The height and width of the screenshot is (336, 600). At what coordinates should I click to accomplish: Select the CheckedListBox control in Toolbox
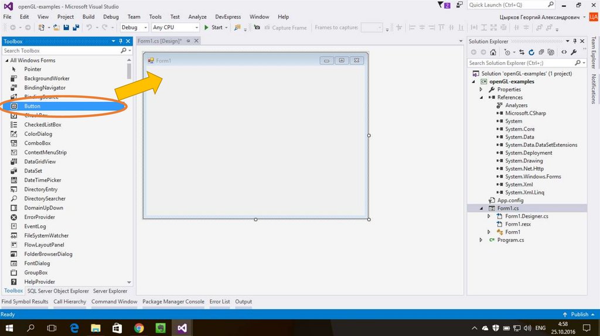[x=42, y=125]
